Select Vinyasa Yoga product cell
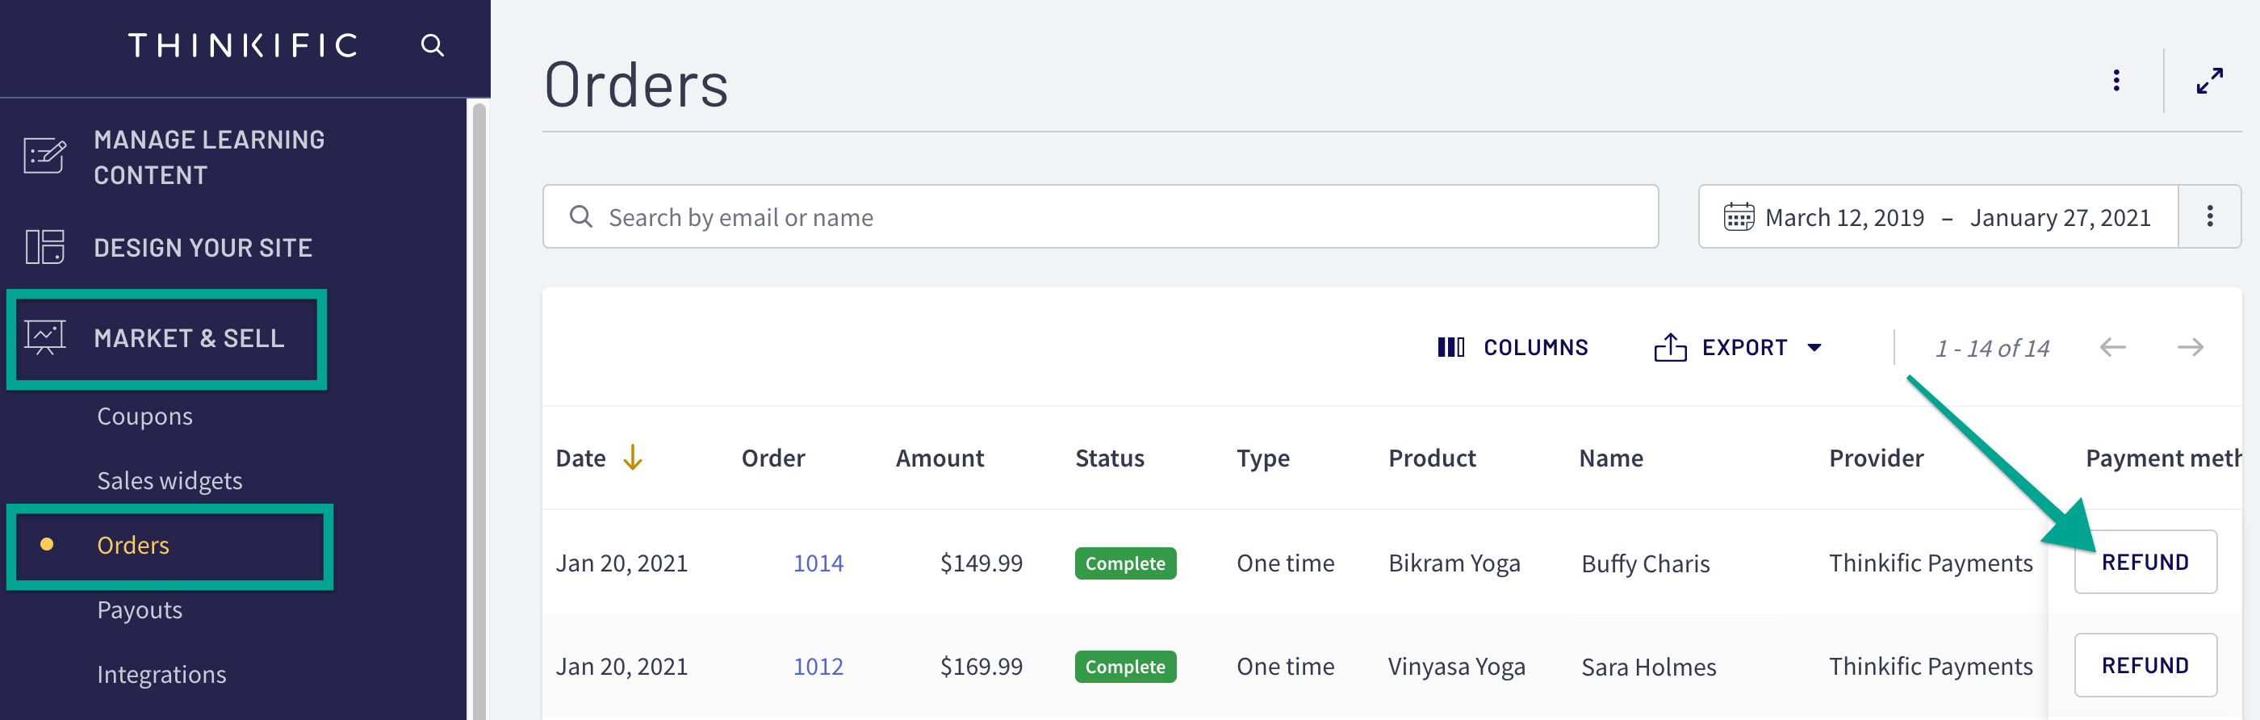Viewport: 2260px width, 720px height. [1456, 667]
